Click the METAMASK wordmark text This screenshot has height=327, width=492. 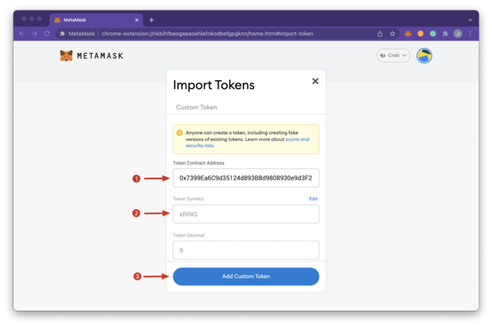point(100,56)
